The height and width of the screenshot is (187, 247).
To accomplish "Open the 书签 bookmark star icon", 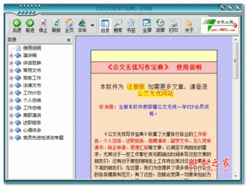I will click(131, 23).
